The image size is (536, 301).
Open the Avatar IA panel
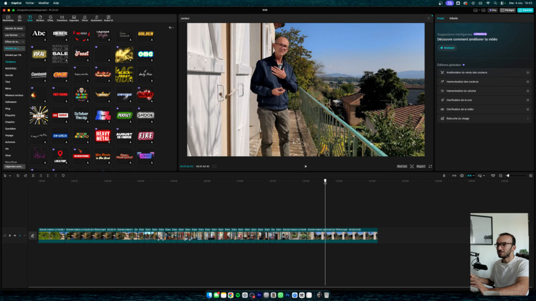108,18
